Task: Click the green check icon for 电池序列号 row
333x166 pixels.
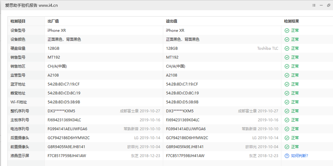Action: click(x=287, y=129)
